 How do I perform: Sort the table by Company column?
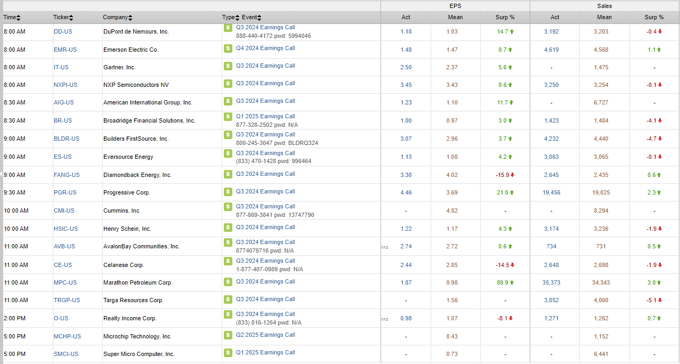point(118,18)
